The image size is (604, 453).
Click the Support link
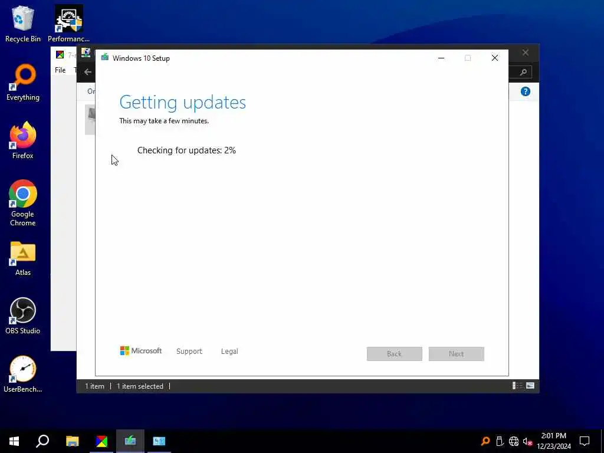(x=189, y=352)
